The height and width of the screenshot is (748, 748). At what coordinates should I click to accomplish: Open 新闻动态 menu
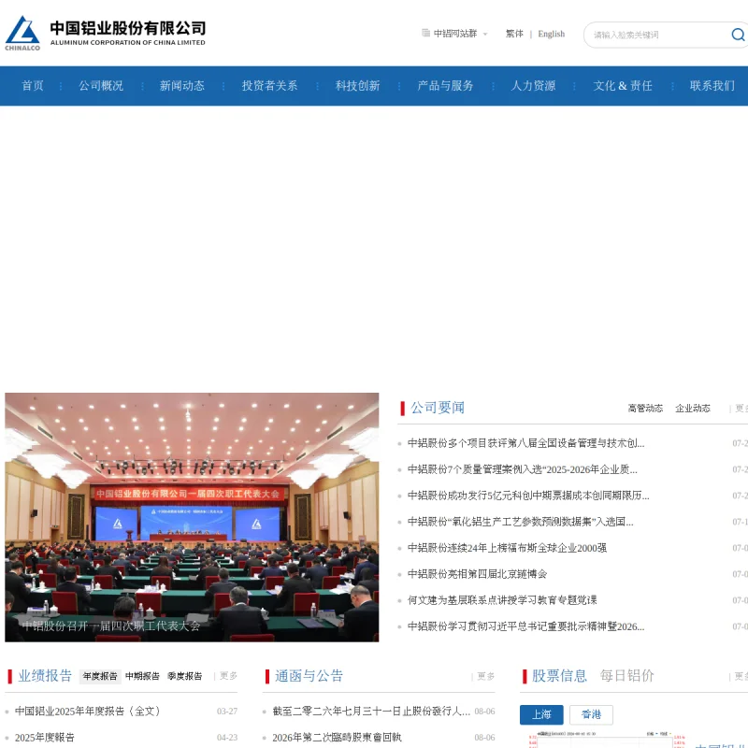[181, 86]
